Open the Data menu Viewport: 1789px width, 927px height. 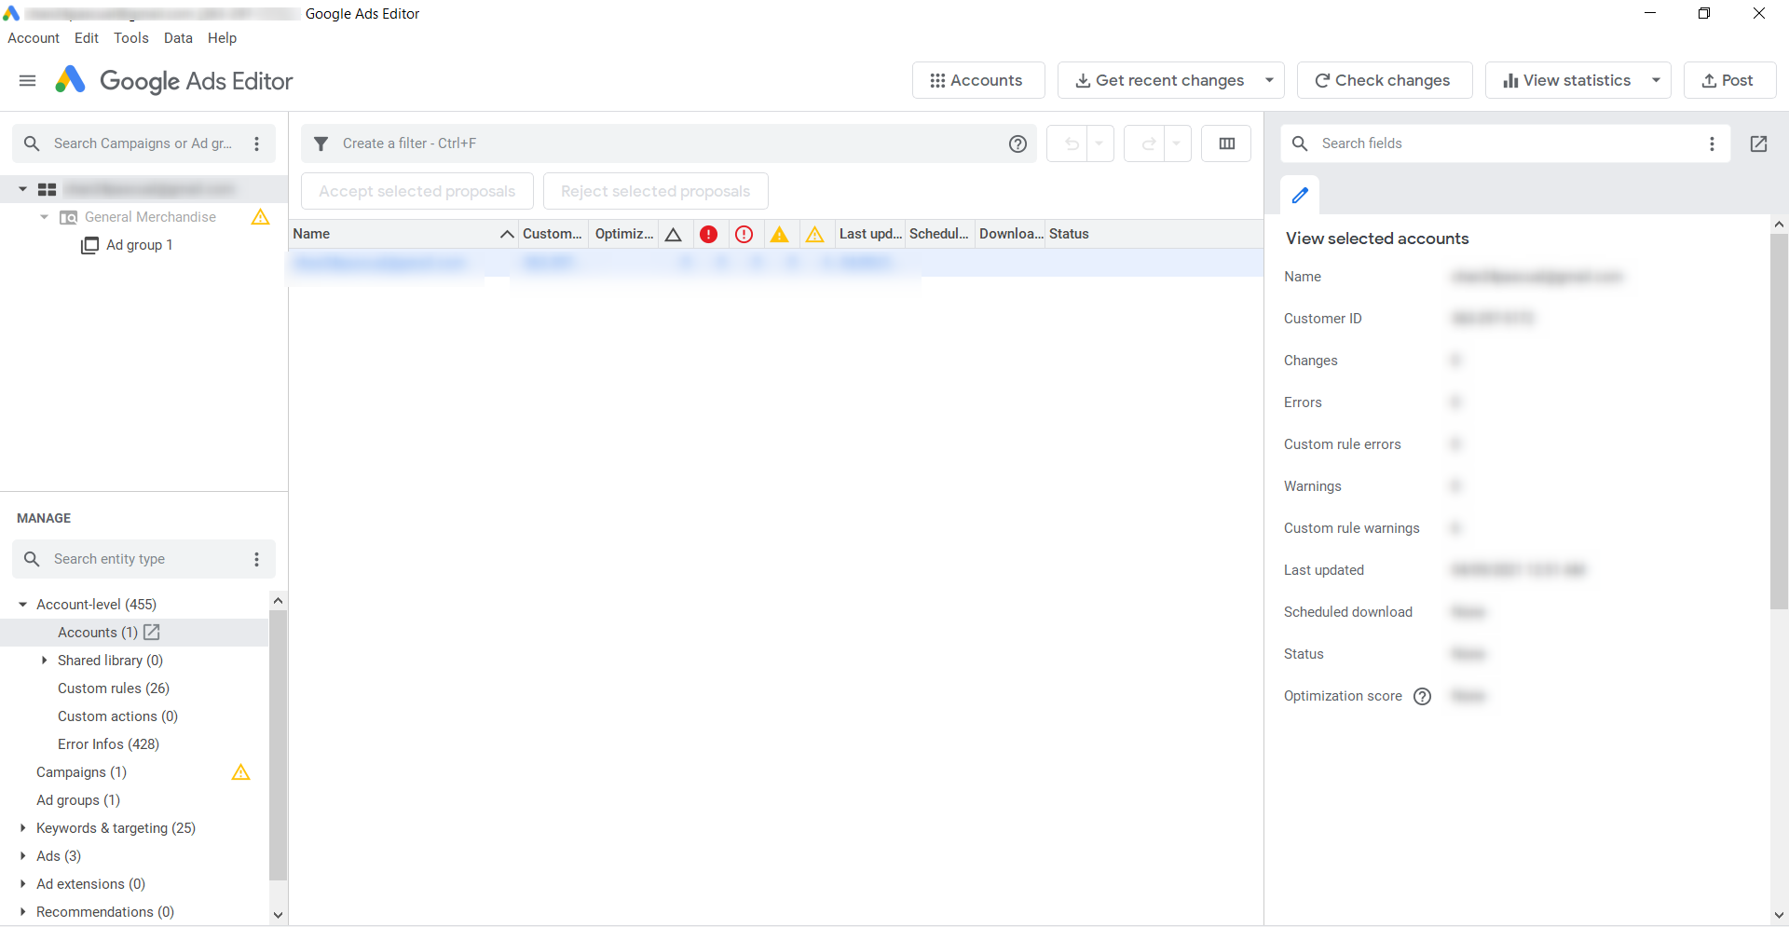(x=178, y=38)
